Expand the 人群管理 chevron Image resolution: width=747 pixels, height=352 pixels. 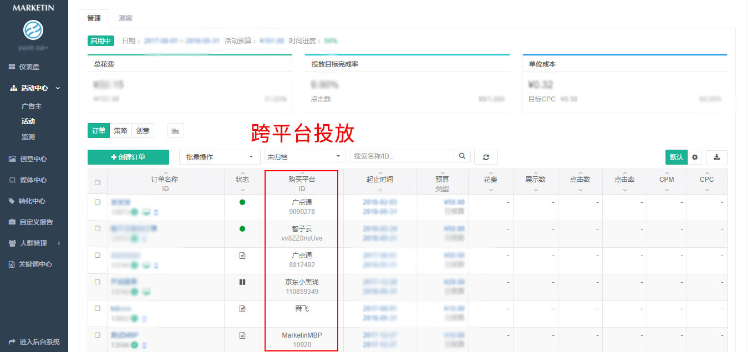59,243
